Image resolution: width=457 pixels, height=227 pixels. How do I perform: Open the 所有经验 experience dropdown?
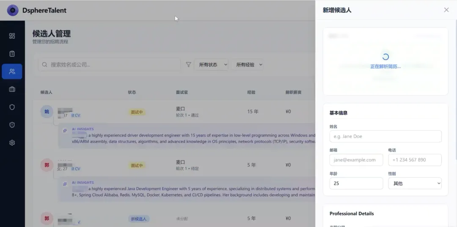[248, 65]
